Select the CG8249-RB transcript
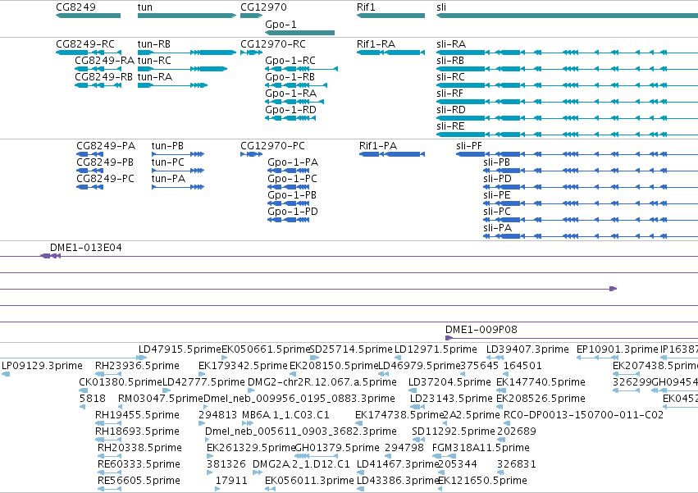The height and width of the screenshot is (493, 698). click(x=98, y=85)
